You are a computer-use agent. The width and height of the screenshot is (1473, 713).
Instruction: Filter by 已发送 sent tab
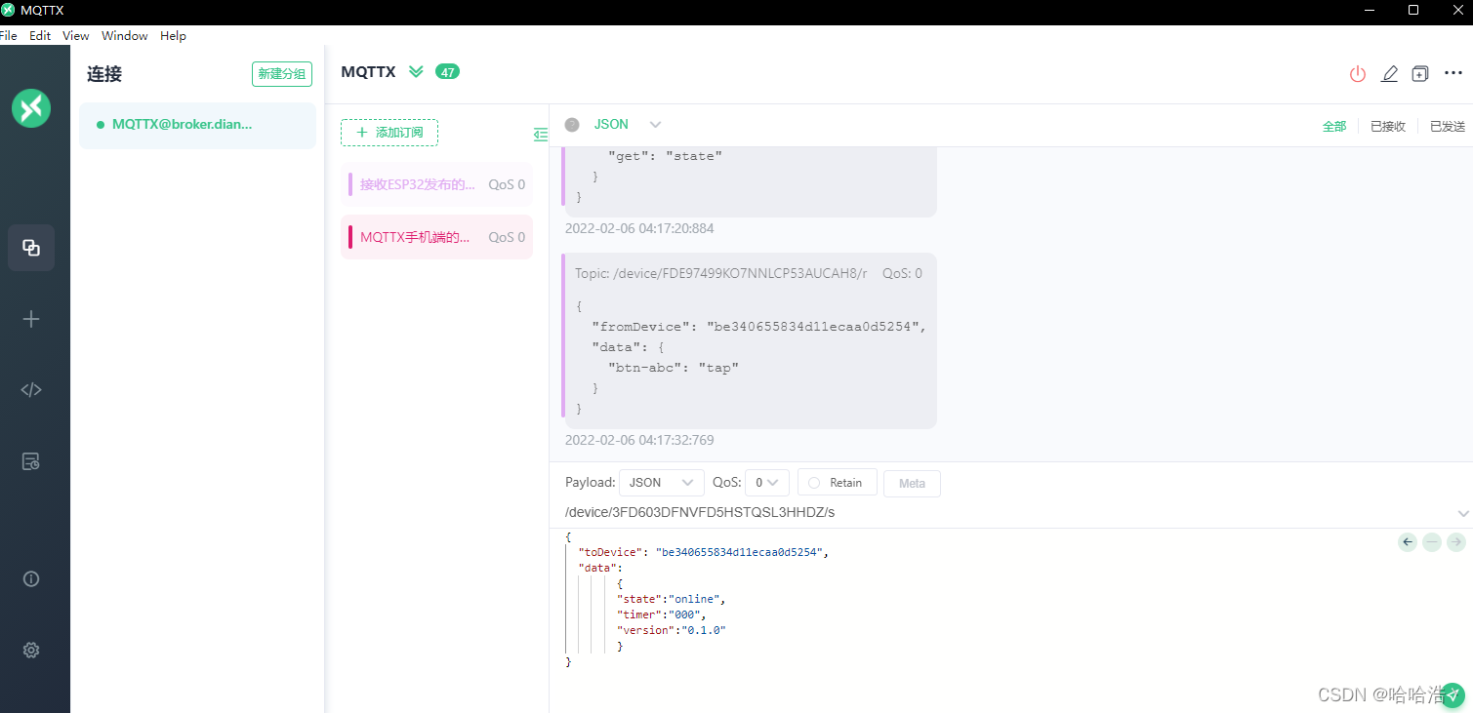[x=1448, y=127]
